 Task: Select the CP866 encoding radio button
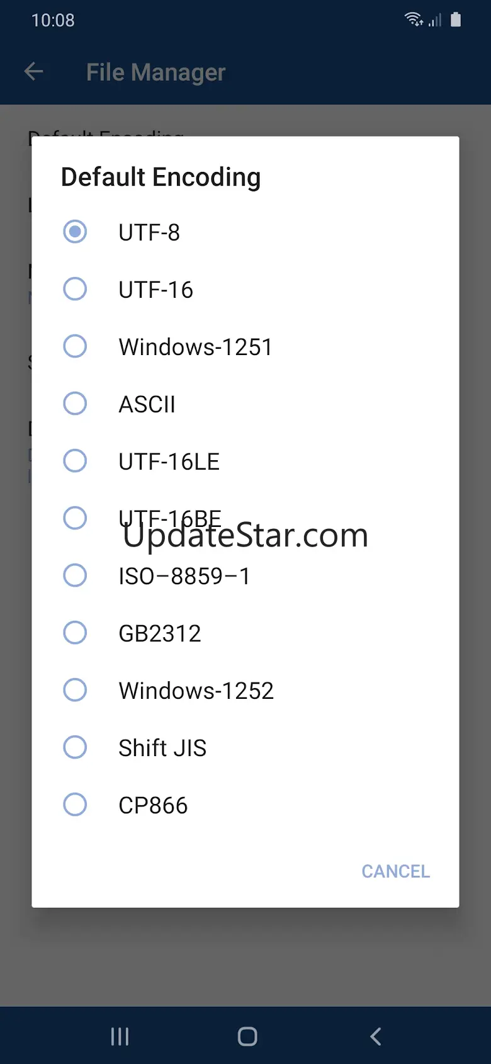tap(75, 805)
